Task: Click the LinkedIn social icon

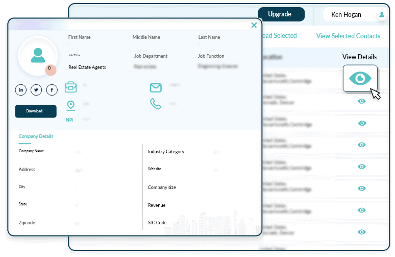Action: pyautogui.click(x=21, y=90)
